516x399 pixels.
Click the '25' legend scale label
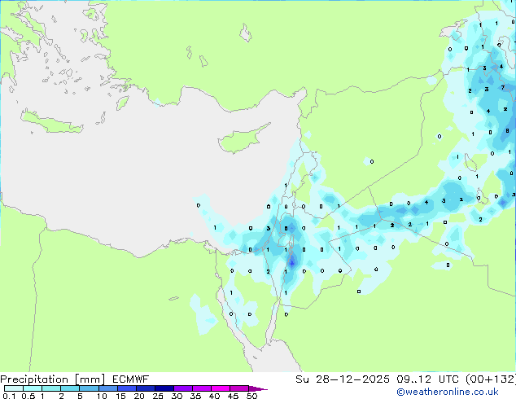pyautogui.click(x=158, y=396)
